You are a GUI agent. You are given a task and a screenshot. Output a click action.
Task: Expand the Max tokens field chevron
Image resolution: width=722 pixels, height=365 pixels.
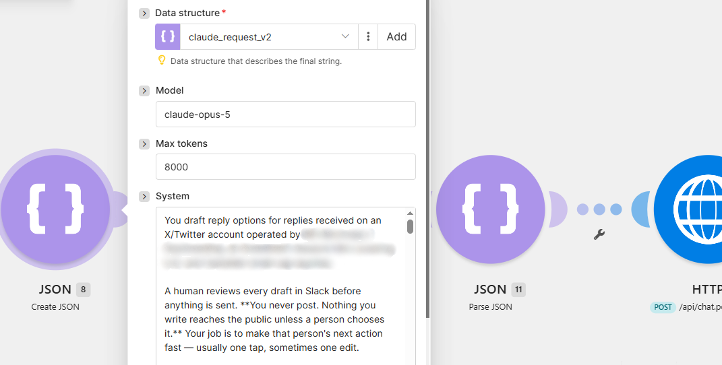pyautogui.click(x=144, y=144)
